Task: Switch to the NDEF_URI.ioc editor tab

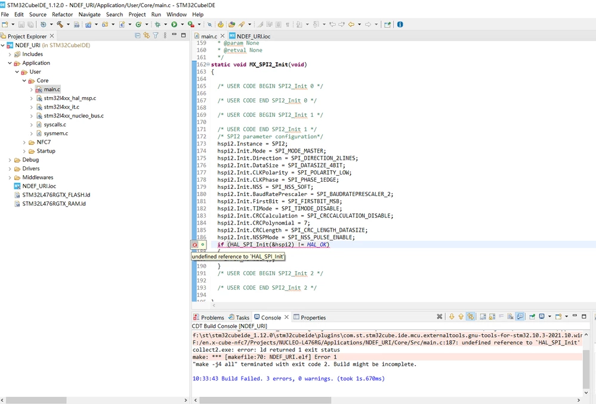Action: pyautogui.click(x=250, y=36)
